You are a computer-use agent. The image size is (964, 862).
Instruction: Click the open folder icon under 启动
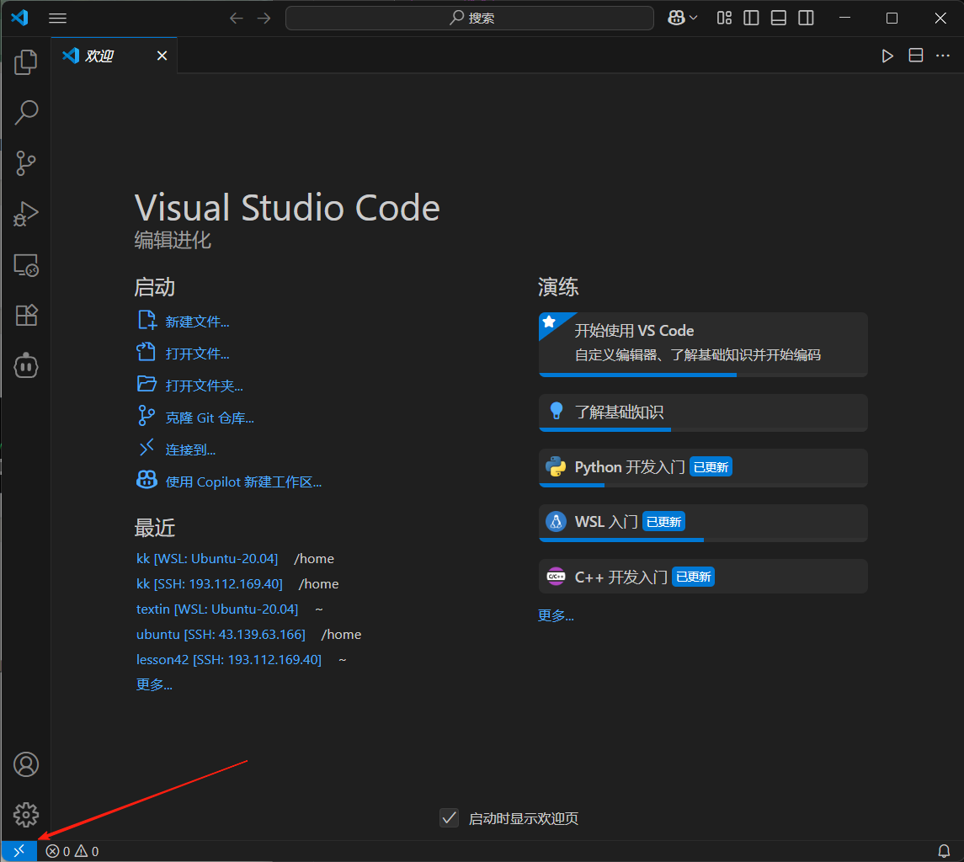146,384
